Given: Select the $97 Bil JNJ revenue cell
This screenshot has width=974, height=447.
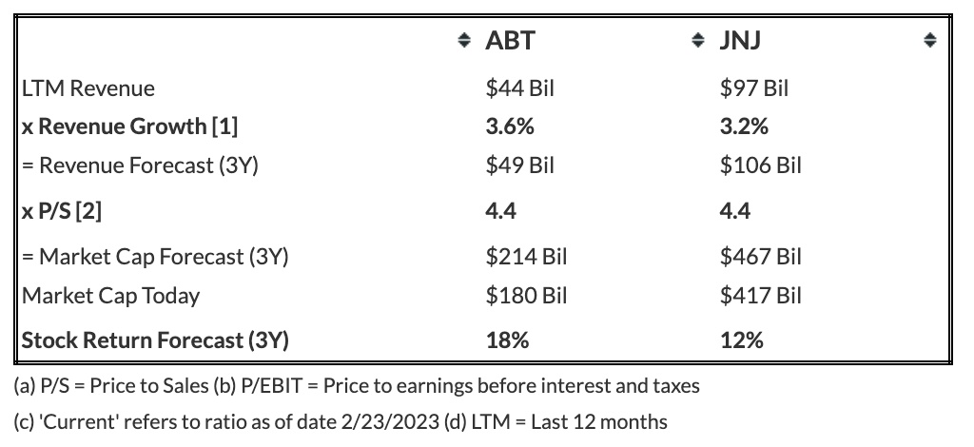Looking at the screenshot, I should tap(754, 88).
